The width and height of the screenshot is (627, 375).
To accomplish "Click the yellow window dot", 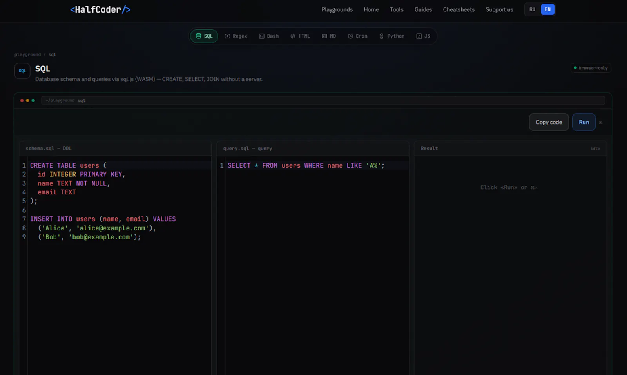I will (x=27, y=100).
